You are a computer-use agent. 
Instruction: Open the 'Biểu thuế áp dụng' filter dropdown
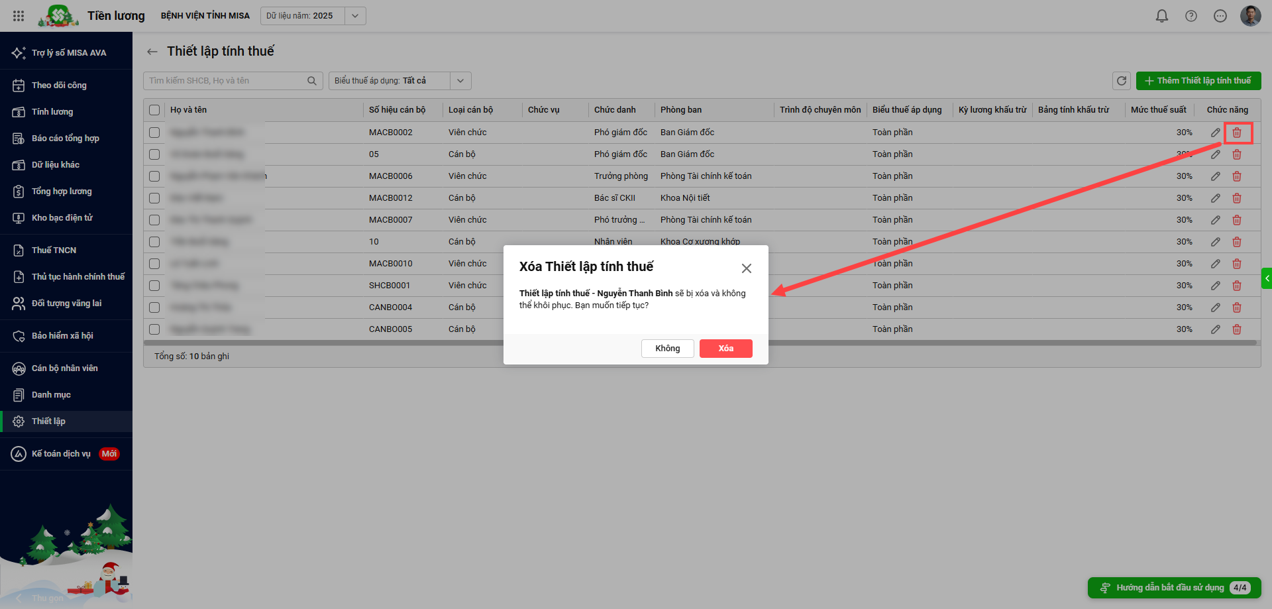(460, 81)
